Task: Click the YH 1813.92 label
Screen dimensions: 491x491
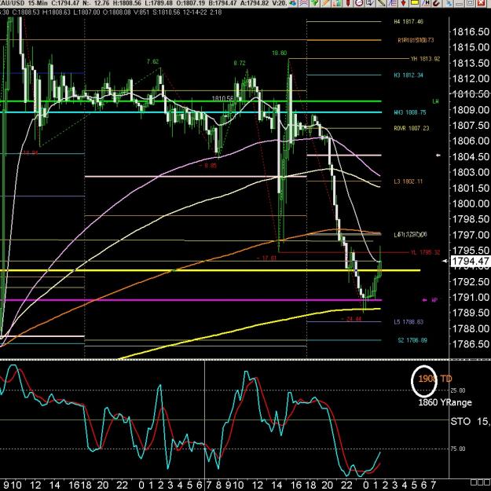Action: (425, 59)
